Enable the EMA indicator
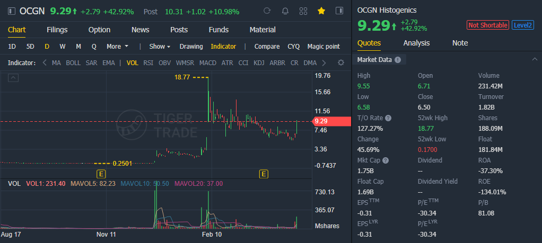The height and width of the screenshot is (243, 542). tap(109, 63)
